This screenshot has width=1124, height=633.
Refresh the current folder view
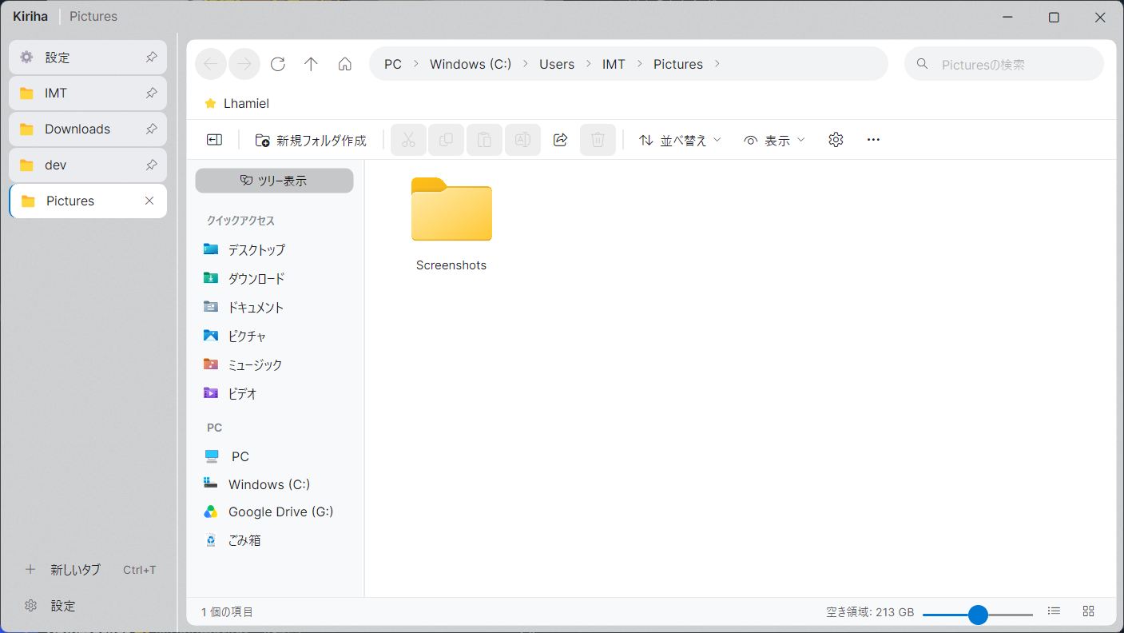278,64
